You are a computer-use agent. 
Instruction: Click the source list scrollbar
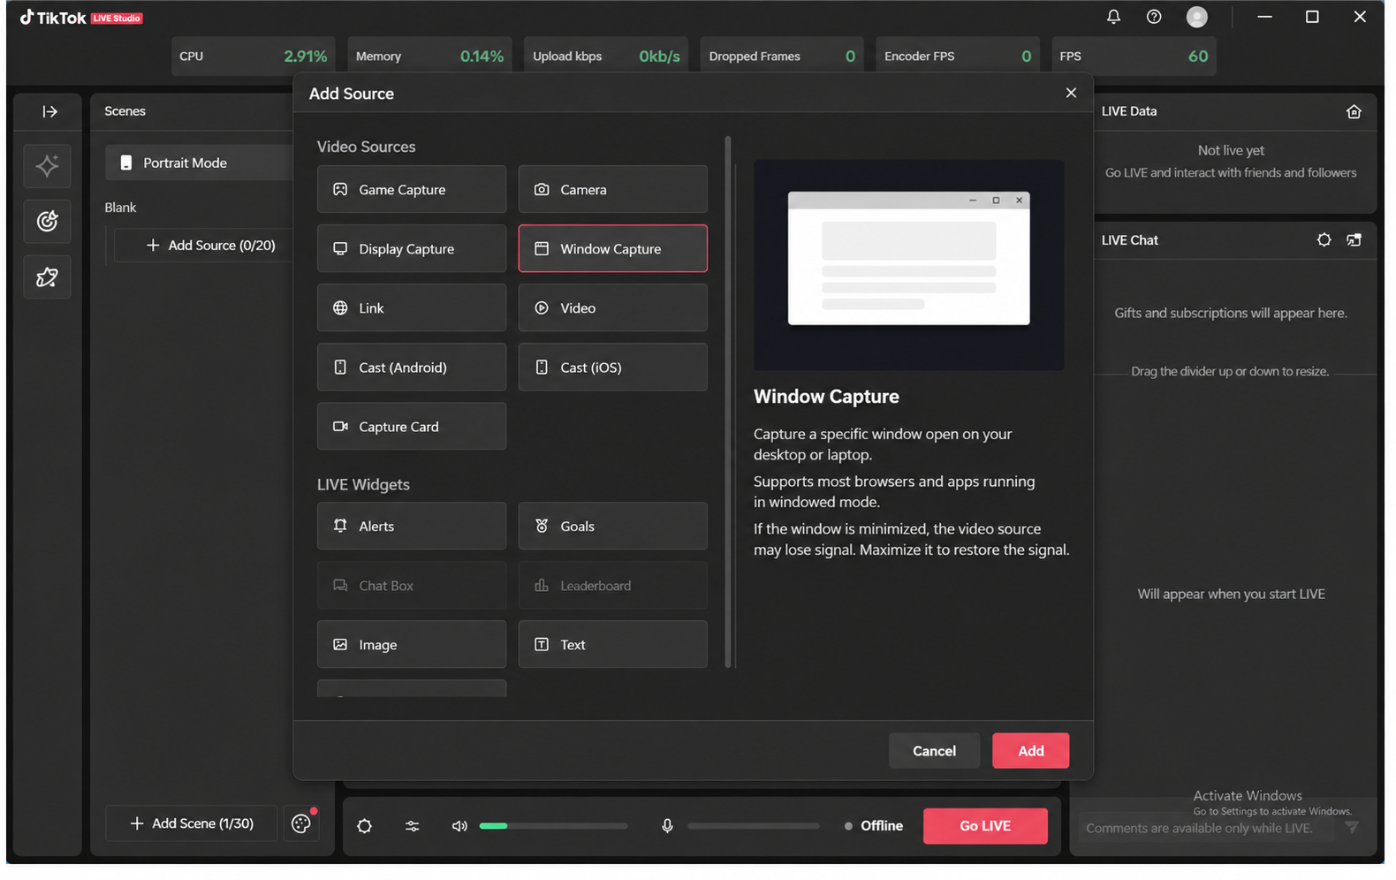pos(728,402)
